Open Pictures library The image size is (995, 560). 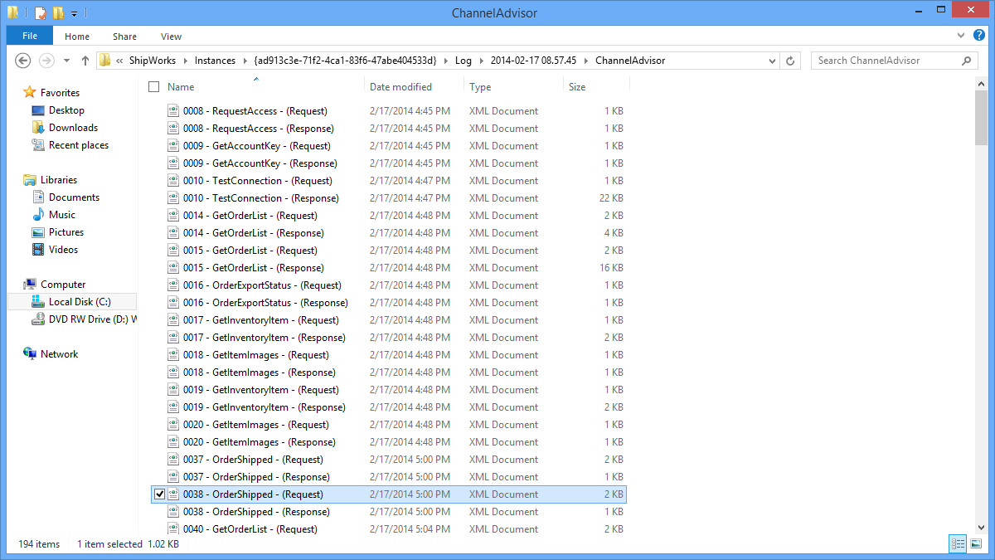66,232
